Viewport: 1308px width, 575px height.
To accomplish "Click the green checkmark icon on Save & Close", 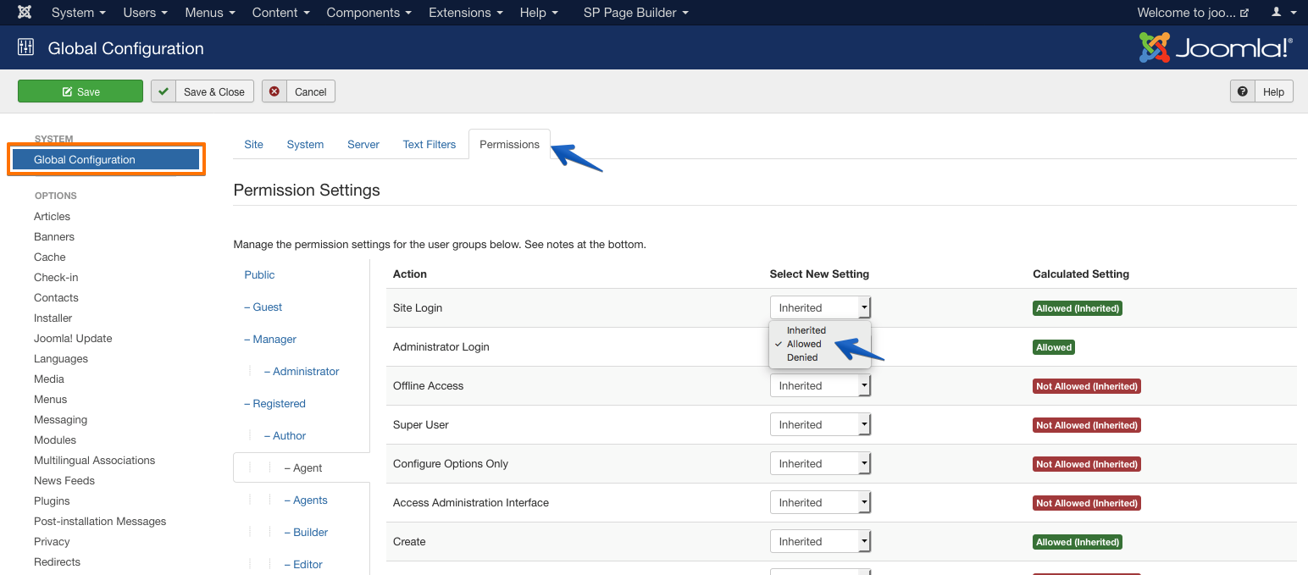I will (x=163, y=91).
